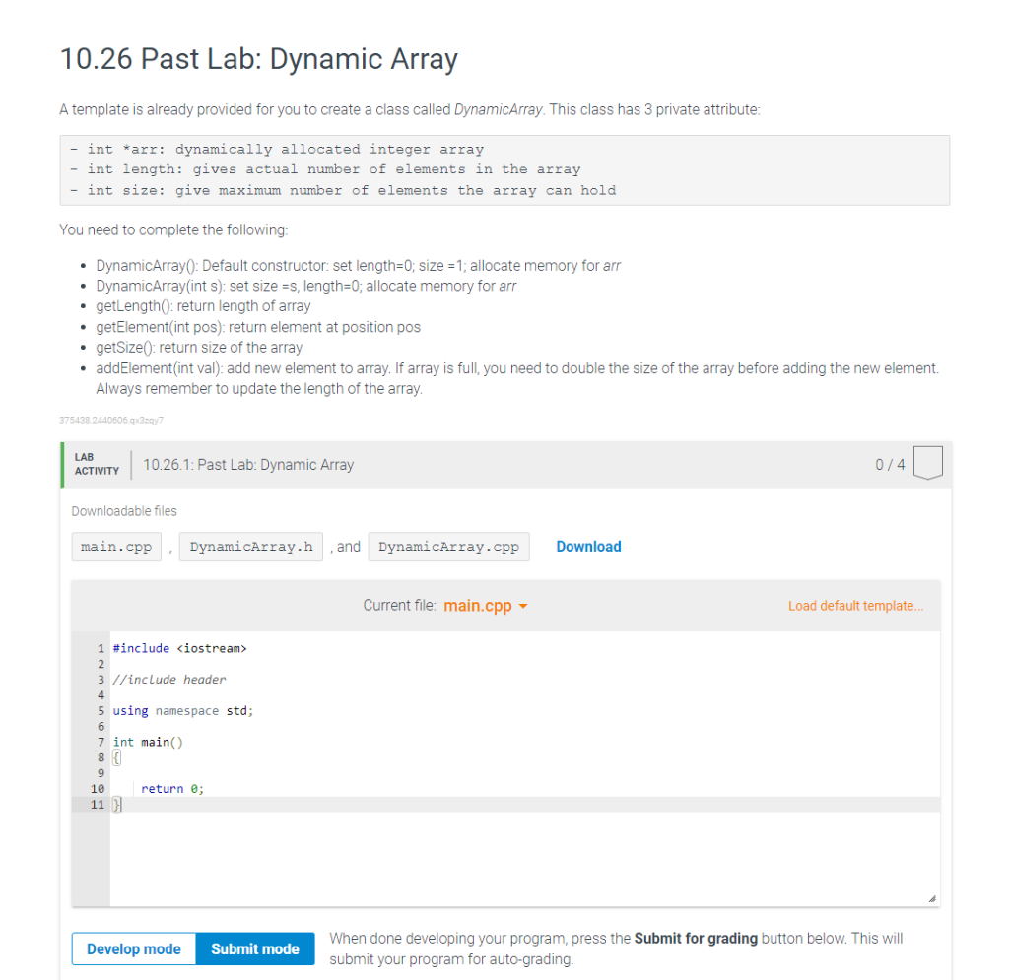This screenshot has height=980, width=1009.
Task: Click the Download link
Action: point(588,546)
